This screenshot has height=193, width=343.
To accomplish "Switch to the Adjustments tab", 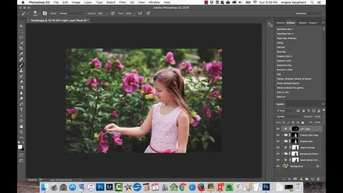I will point(302,23).
